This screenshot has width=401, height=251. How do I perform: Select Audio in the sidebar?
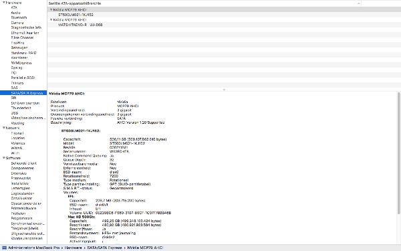[x=15, y=13]
